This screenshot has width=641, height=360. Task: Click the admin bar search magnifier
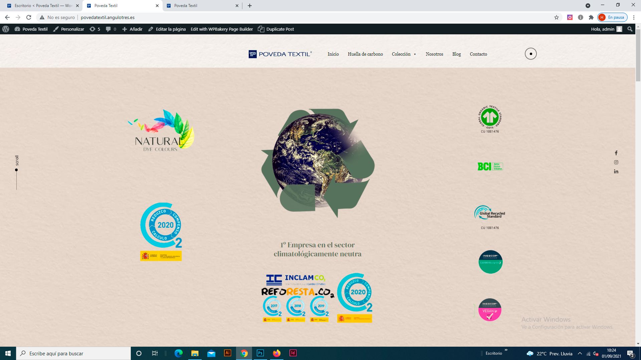pyautogui.click(x=630, y=29)
